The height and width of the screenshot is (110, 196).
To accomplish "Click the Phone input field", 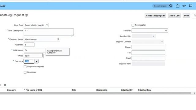I will click(148, 47).
